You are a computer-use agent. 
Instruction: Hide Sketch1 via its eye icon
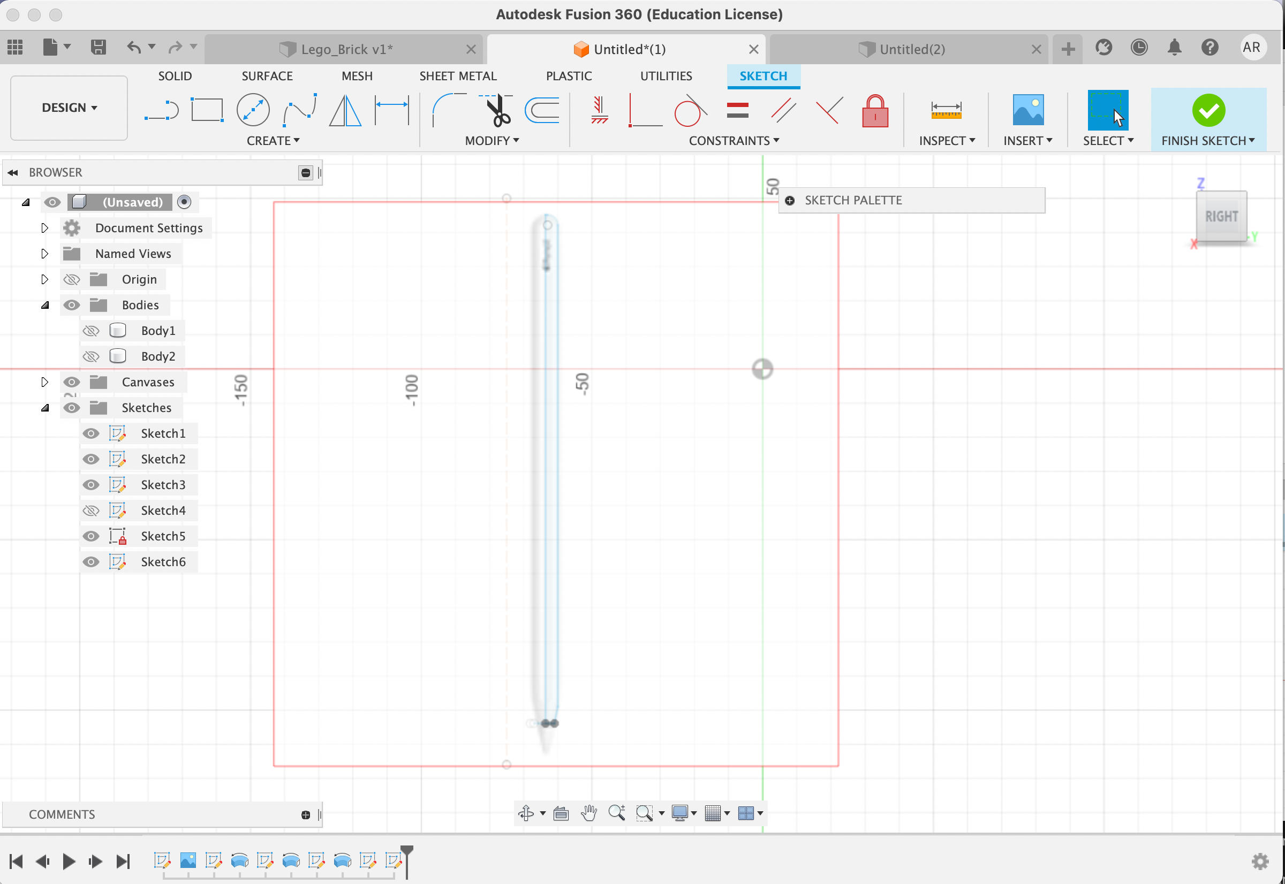(91, 433)
